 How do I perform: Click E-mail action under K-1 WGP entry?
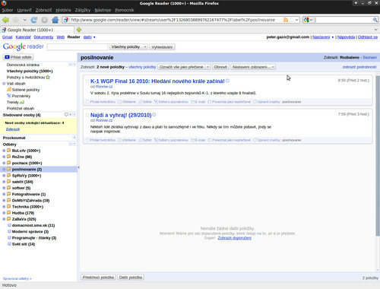click(x=198, y=102)
